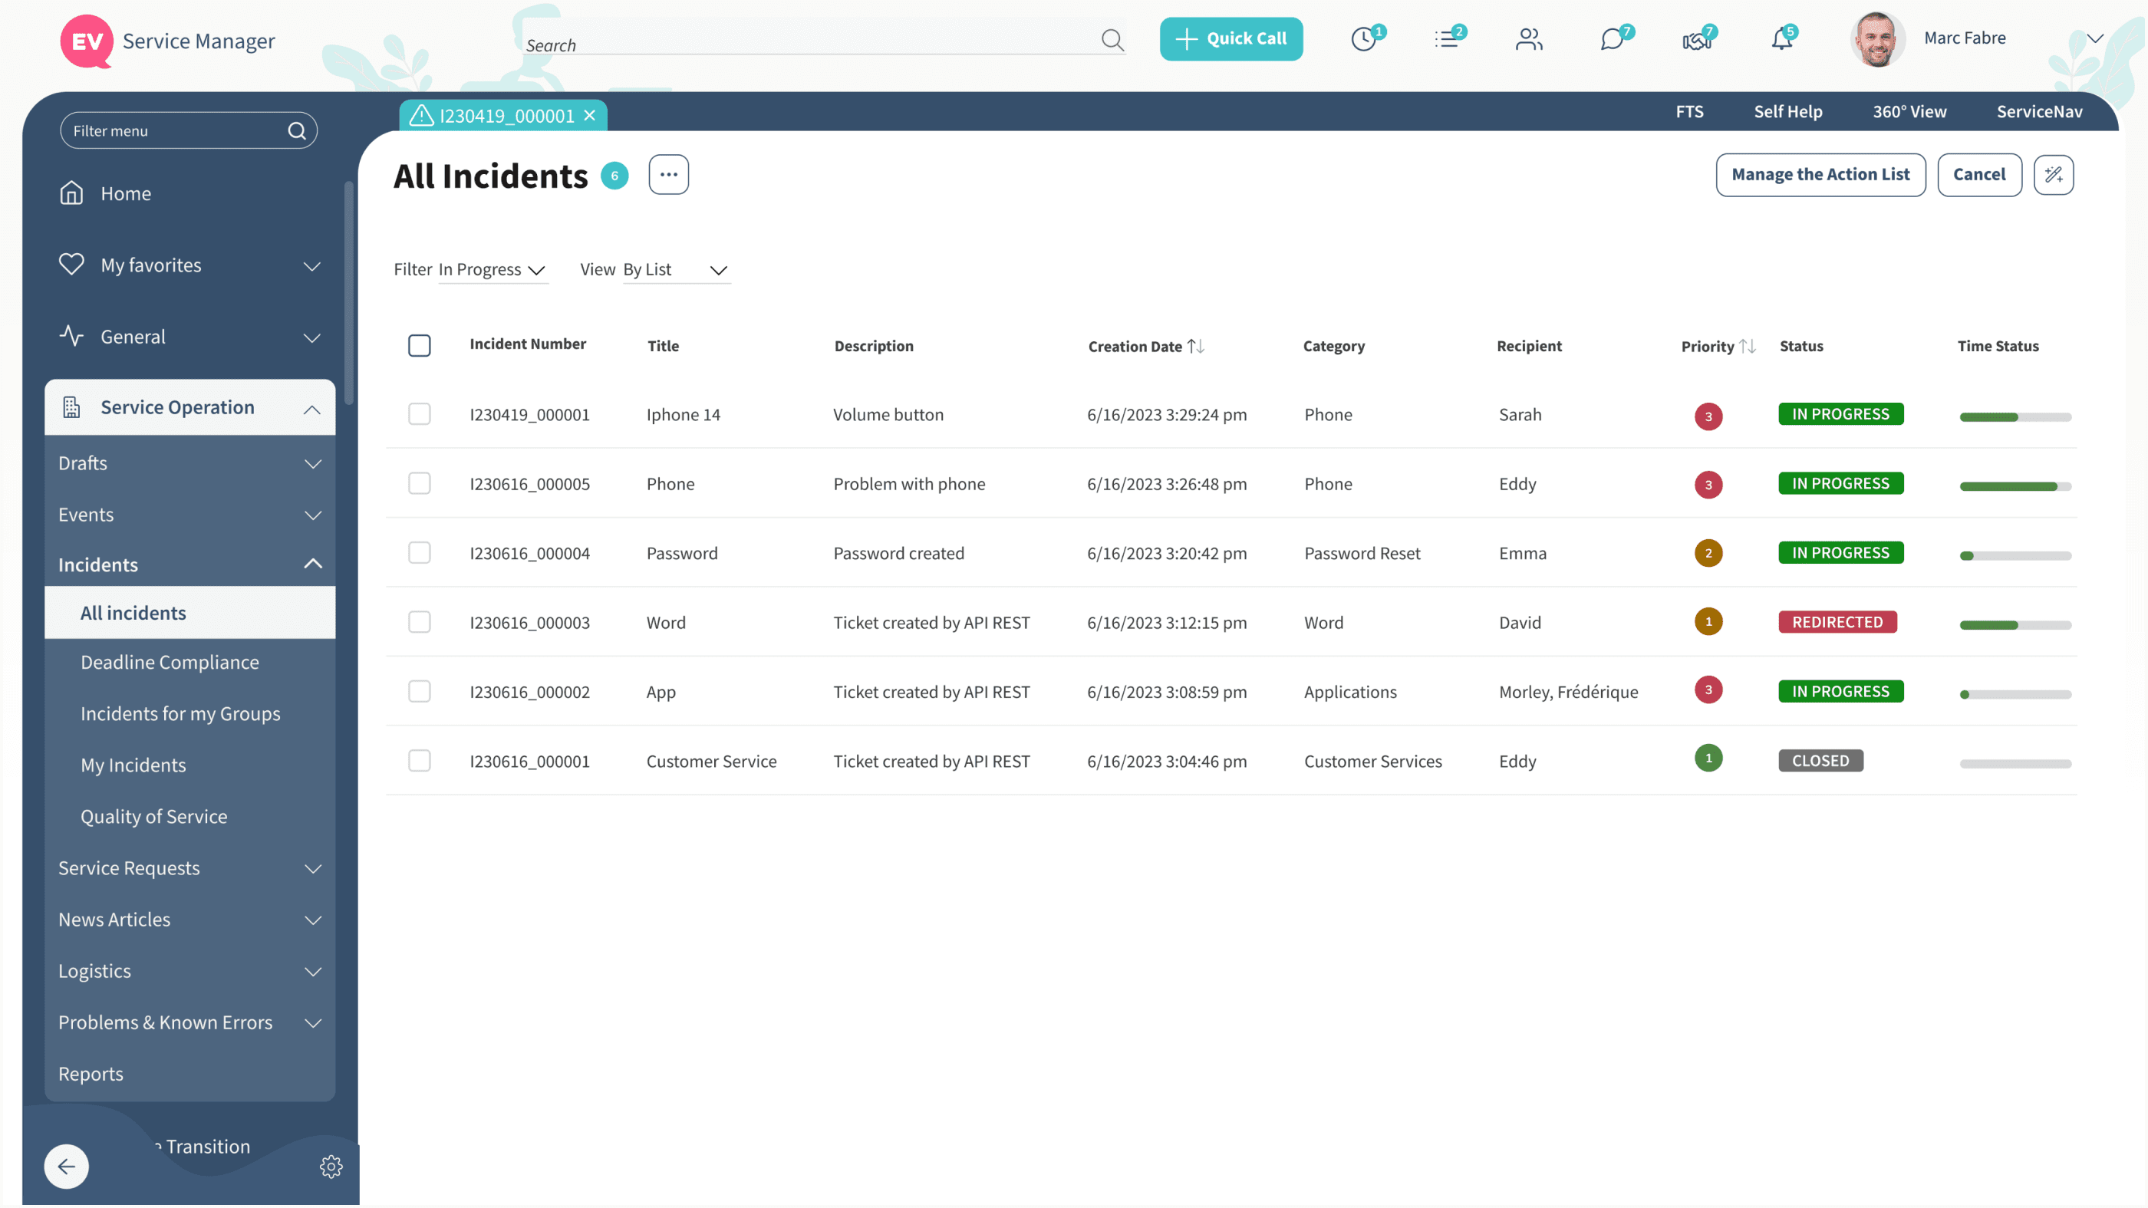Select the checkbox for incident I230616_000004
Screen dimensions: 2148x1208
[x=420, y=553]
